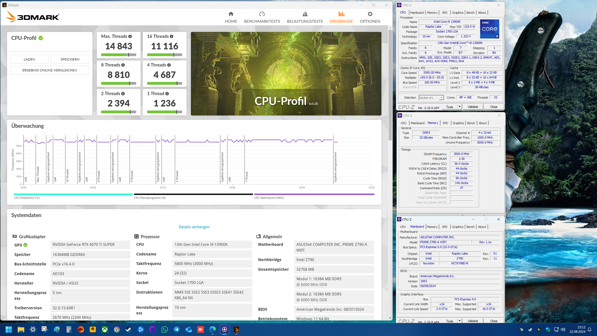Click the Details verbergen link
The width and height of the screenshot is (597, 336).
194,227
